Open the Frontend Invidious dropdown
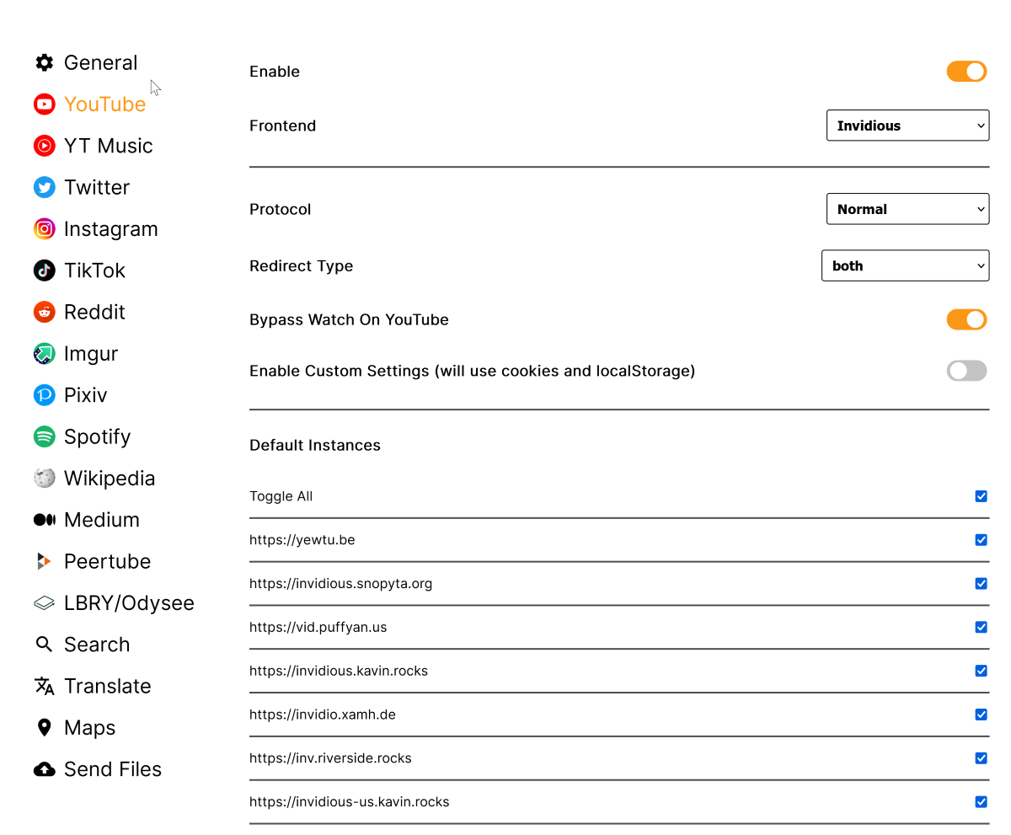 tap(907, 126)
